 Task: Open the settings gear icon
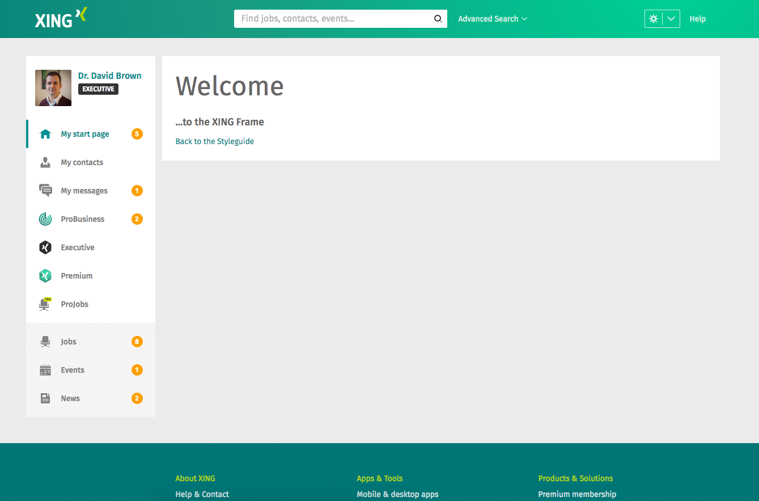[x=654, y=19]
